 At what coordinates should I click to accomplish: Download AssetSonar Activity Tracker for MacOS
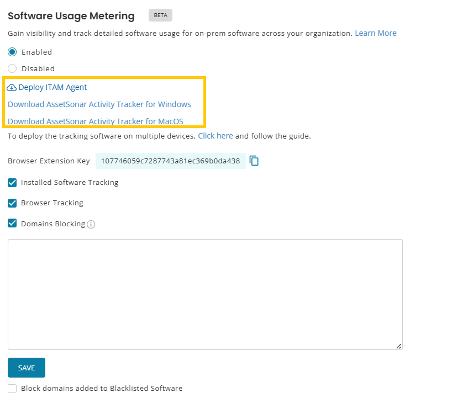[96, 121]
